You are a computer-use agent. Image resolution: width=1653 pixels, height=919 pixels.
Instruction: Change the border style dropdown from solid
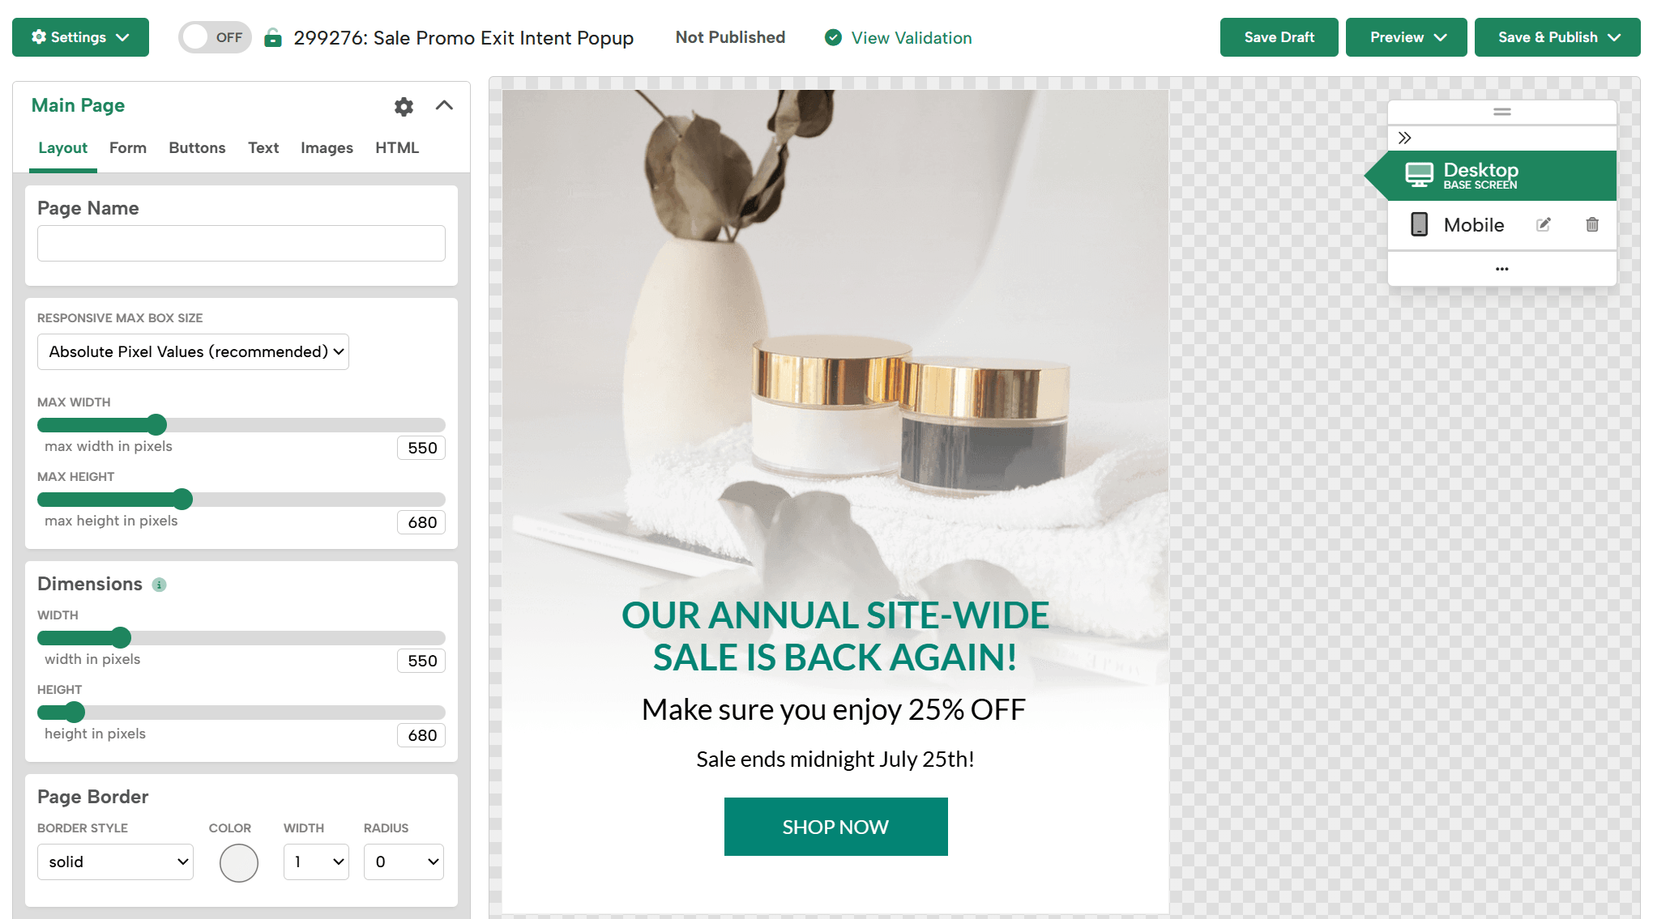coord(115,862)
